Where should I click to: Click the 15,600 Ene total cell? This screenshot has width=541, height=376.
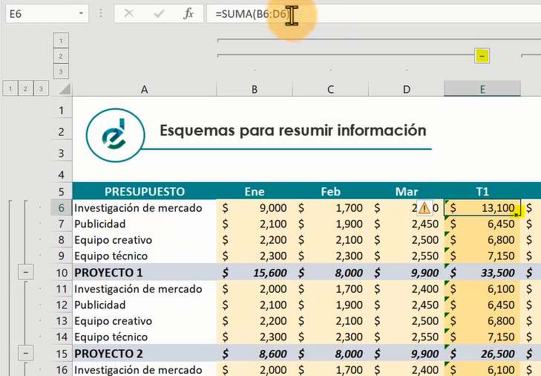pyautogui.click(x=255, y=273)
